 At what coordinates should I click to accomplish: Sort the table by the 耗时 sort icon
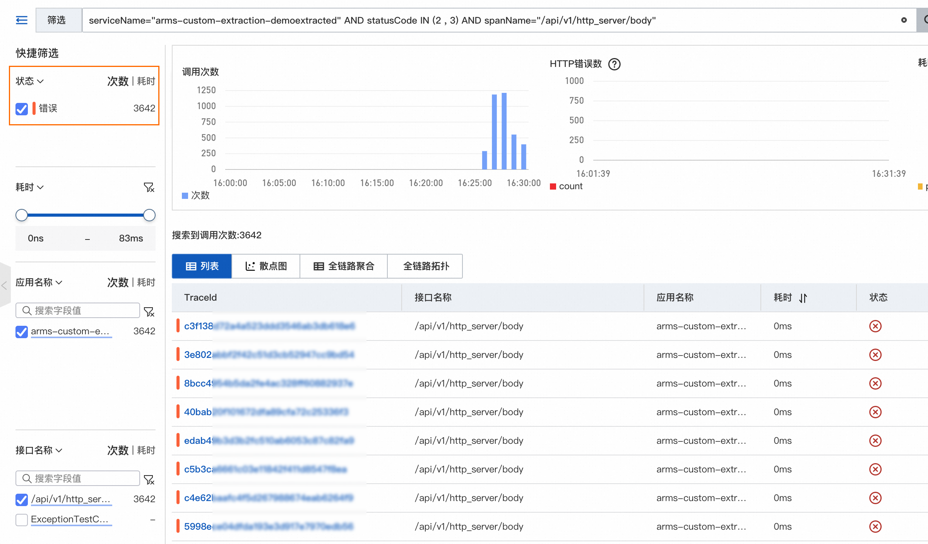(x=803, y=298)
